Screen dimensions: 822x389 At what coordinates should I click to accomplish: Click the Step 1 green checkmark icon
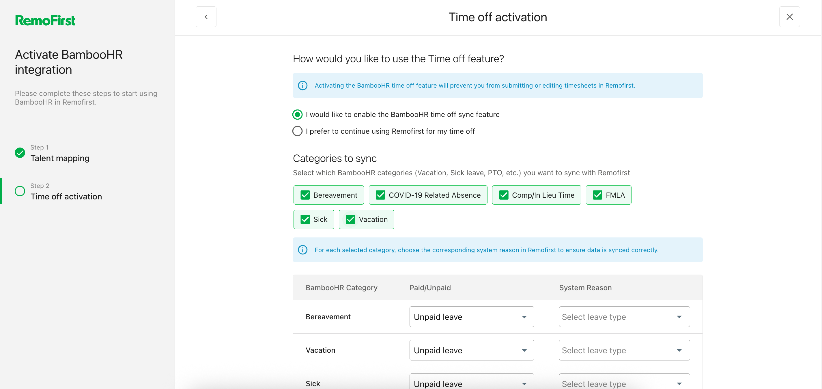(x=20, y=153)
